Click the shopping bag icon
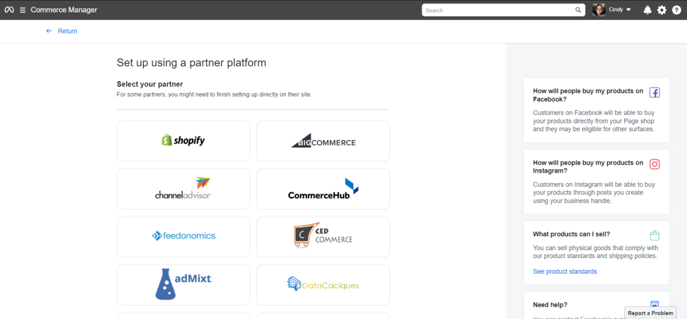Viewport: 687px width, 319px height. point(654,235)
